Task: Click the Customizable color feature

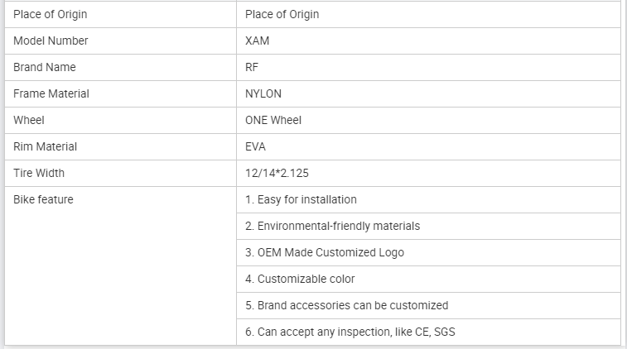Action: pyautogui.click(x=300, y=279)
